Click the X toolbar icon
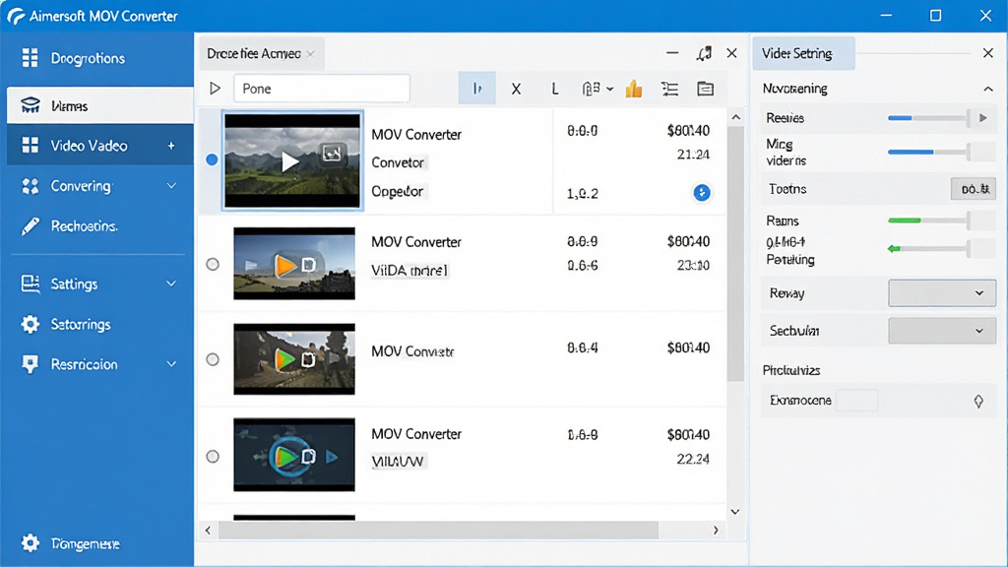This screenshot has width=1008, height=567. click(516, 89)
